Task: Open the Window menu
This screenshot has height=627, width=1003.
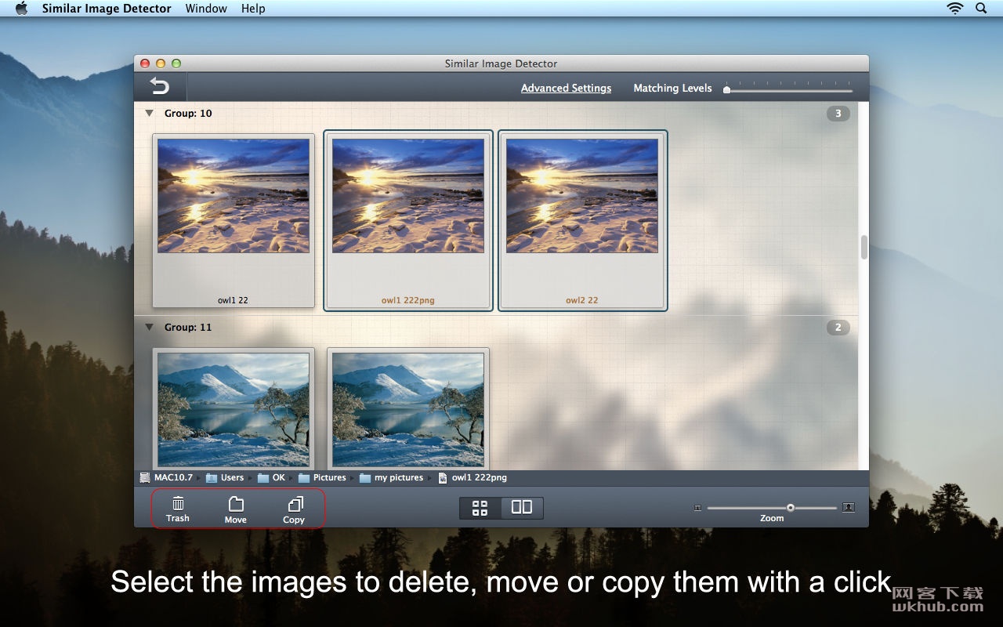Action: (x=206, y=9)
